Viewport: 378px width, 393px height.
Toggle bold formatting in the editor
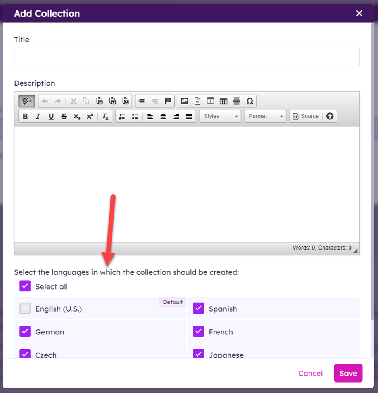pyautogui.click(x=25, y=116)
